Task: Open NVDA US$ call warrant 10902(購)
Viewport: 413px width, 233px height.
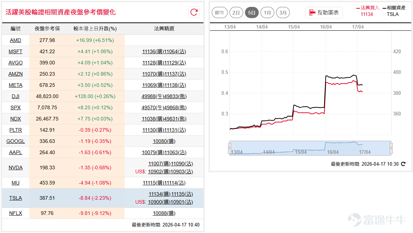Action: tap(159, 172)
